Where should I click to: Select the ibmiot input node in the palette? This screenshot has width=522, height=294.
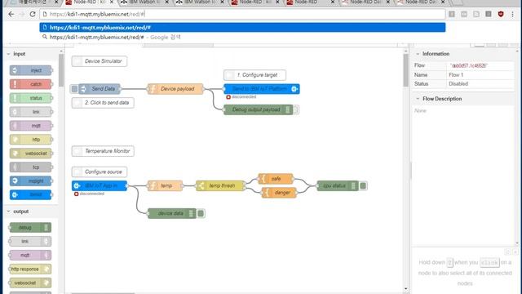[31, 194]
